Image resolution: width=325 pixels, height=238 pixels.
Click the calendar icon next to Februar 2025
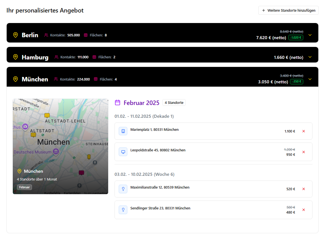pos(118,103)
